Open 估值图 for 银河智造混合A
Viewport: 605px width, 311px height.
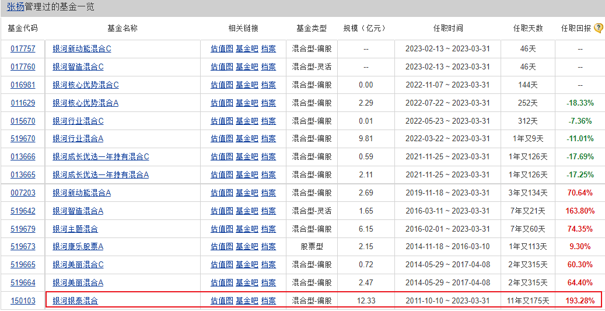pyautogui.click(x=222, y=211)
